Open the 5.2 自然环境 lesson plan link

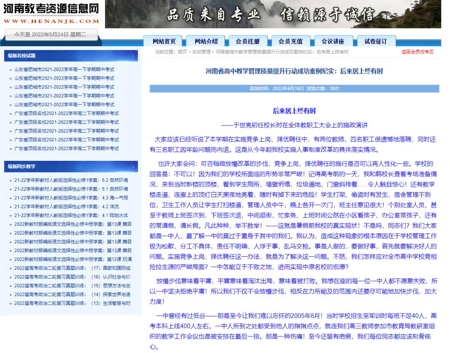71,180
